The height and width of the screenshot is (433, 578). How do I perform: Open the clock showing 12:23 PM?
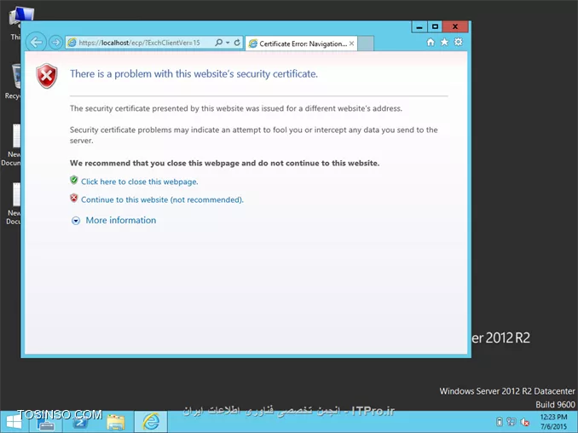(553, 422)
